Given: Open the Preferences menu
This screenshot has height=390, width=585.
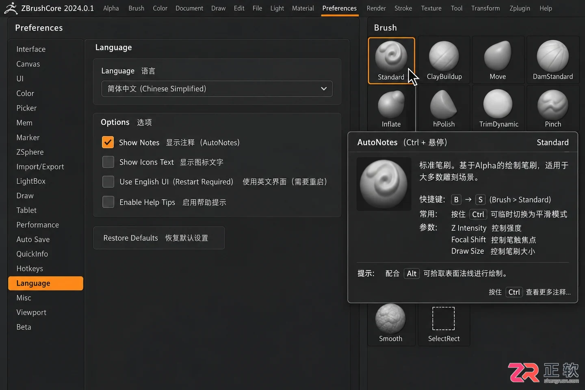Looking at the screenshot, I should point(340,8).
